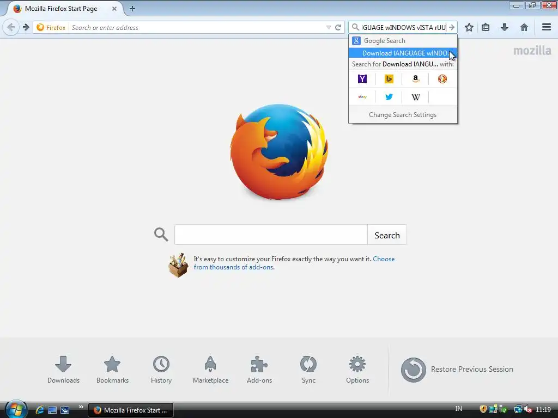
Task: Select the Mozilla Firefox taskbar button
Action: 131,410
